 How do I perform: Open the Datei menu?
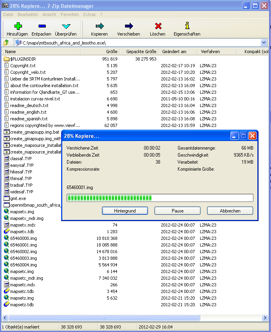[8, 14]
